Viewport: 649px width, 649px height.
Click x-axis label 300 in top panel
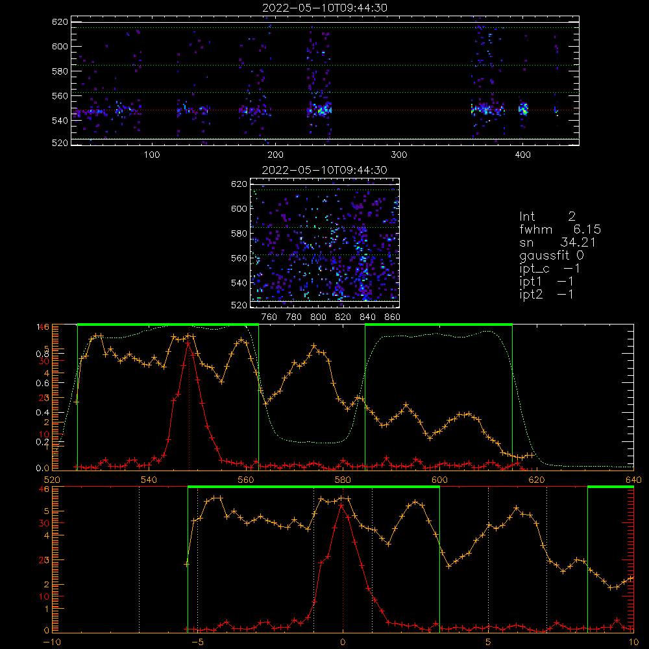tap(399, 155)
